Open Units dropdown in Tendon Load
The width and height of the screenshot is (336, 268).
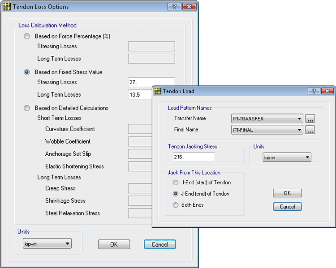[287, 157]
